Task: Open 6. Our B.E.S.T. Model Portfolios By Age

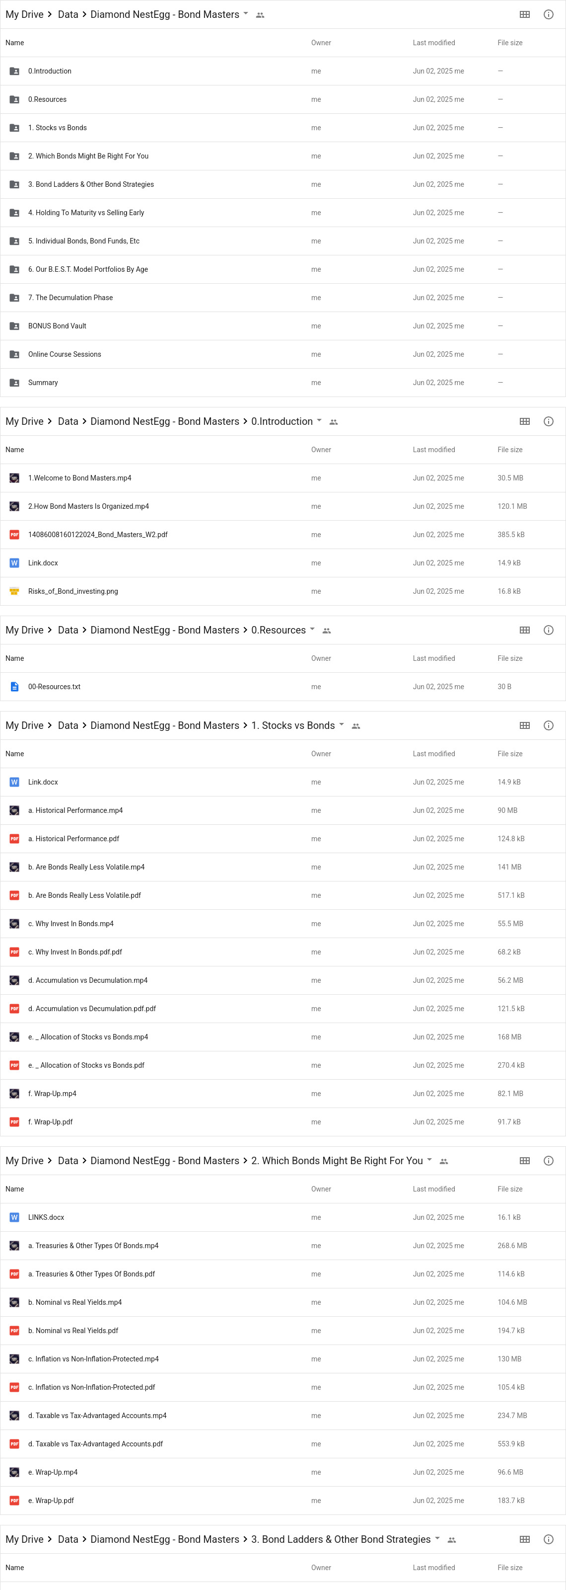Action: pos(283,269)
